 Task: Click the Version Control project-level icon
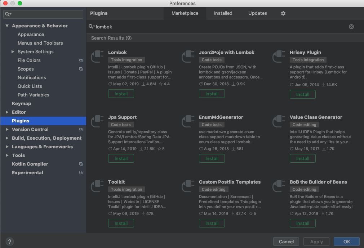pyautogui.click(x=81, y=129)
